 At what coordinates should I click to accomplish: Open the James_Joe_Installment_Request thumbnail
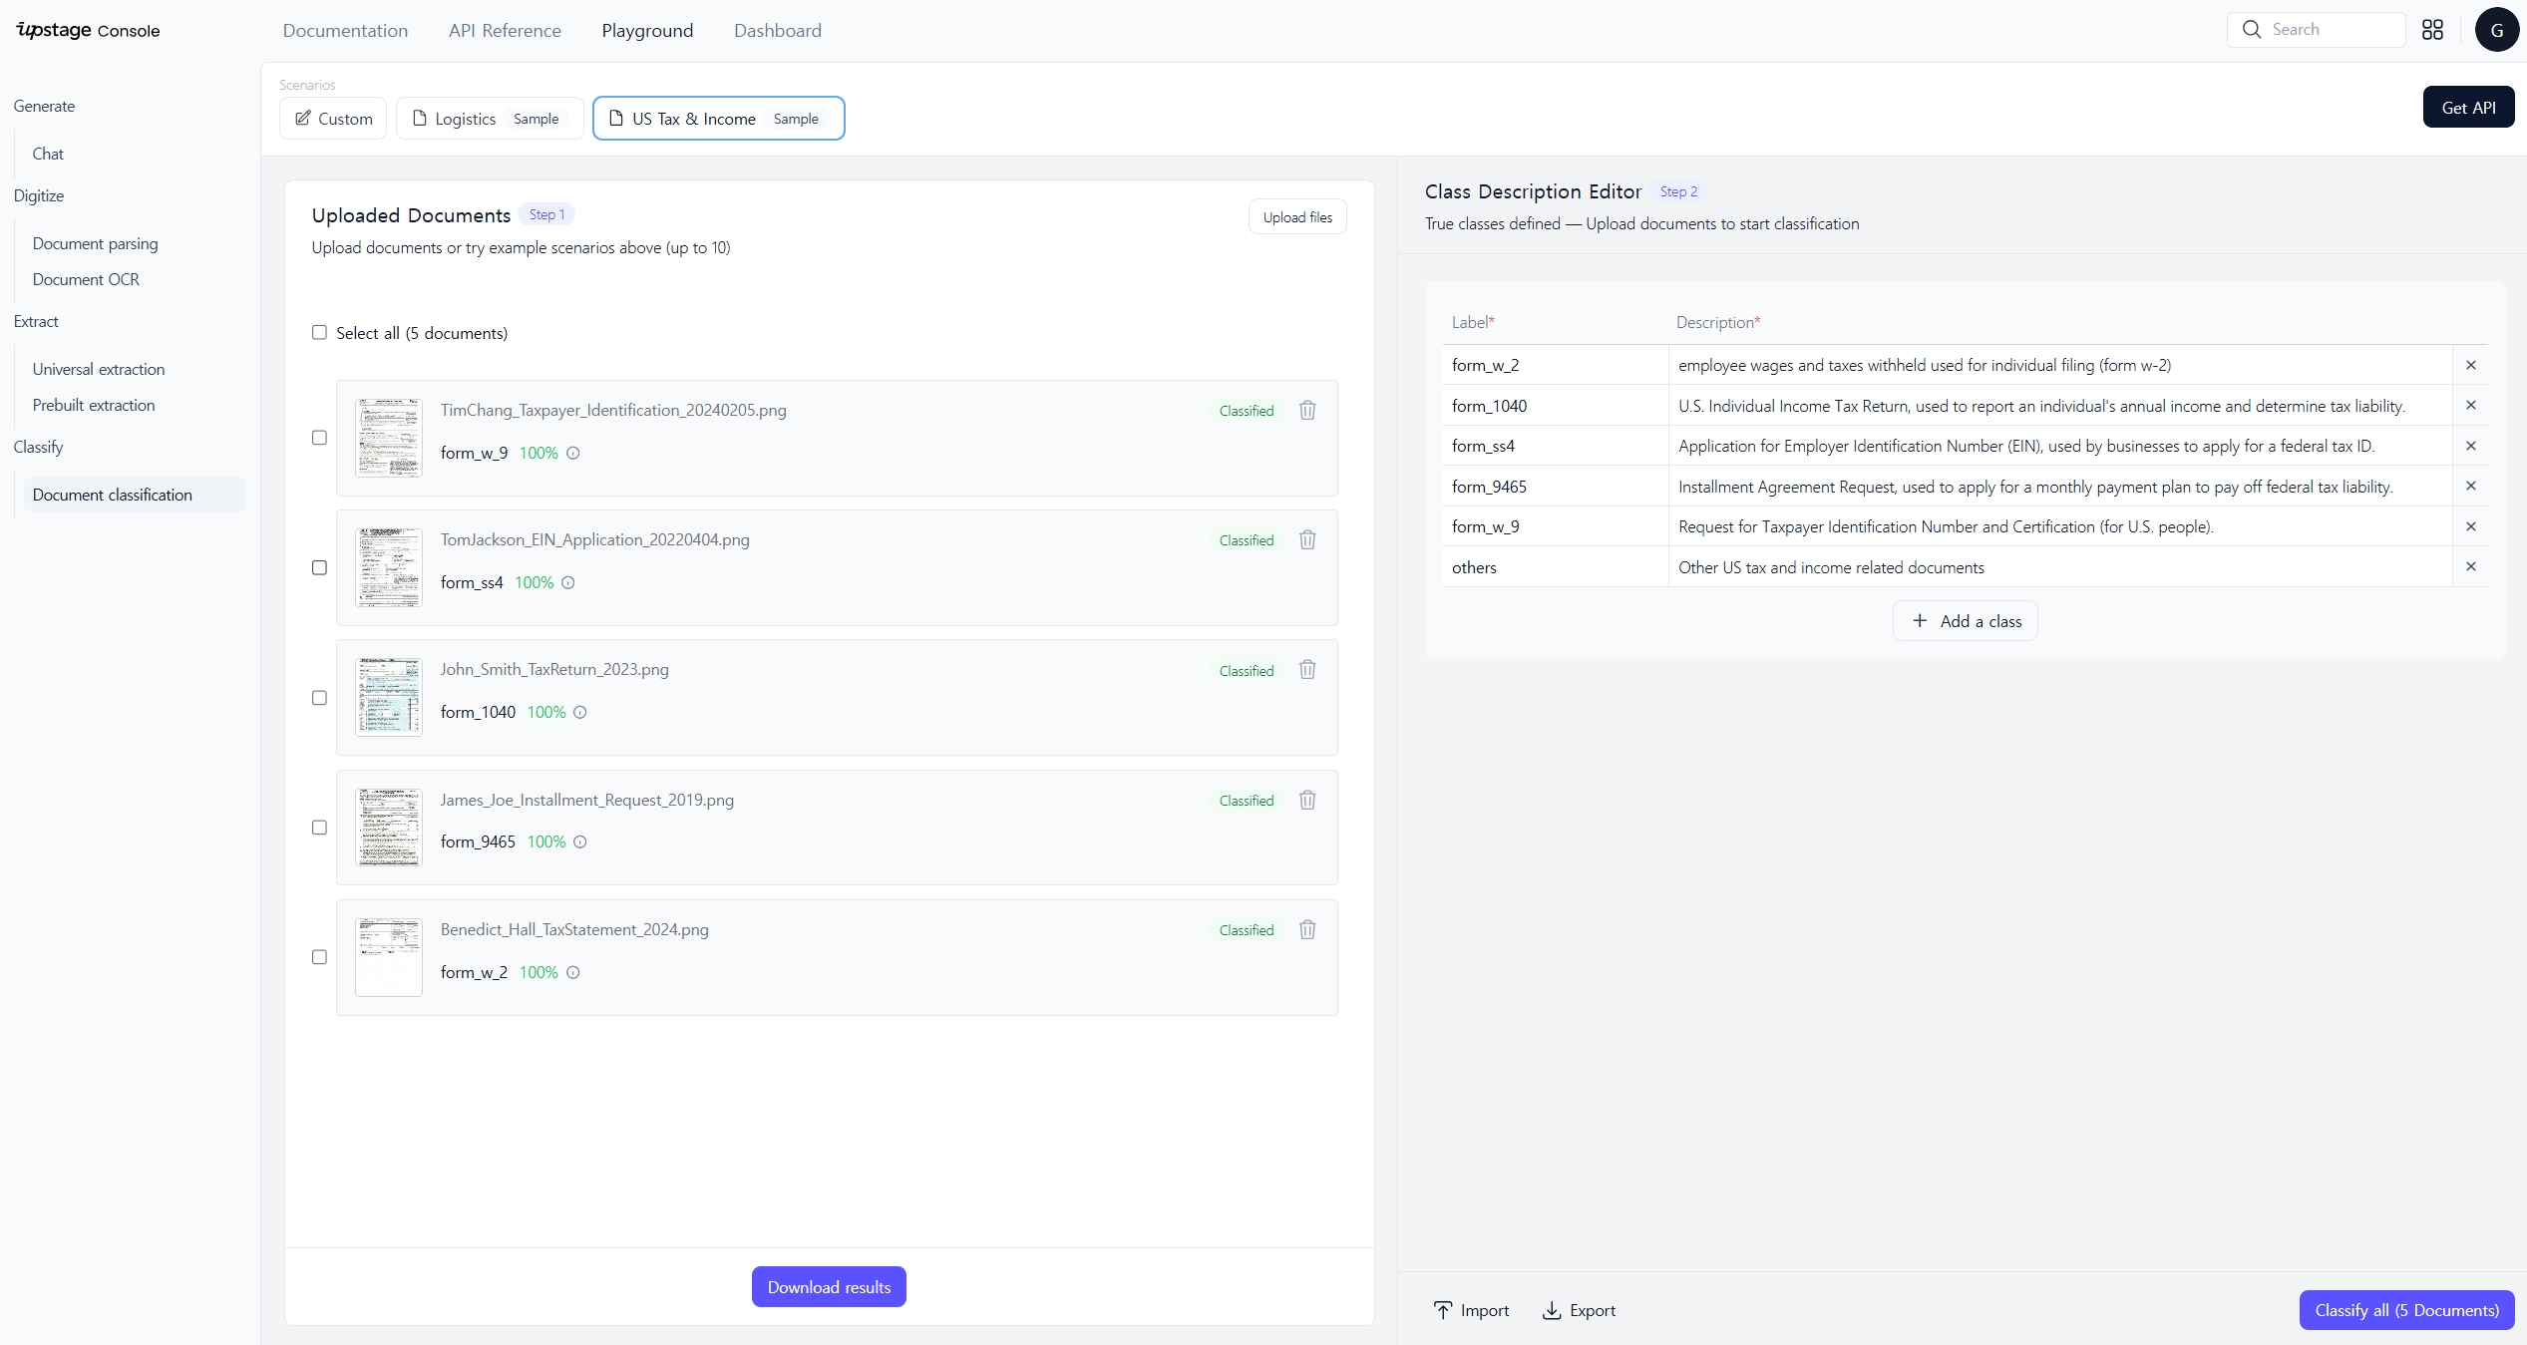(388, 828)
